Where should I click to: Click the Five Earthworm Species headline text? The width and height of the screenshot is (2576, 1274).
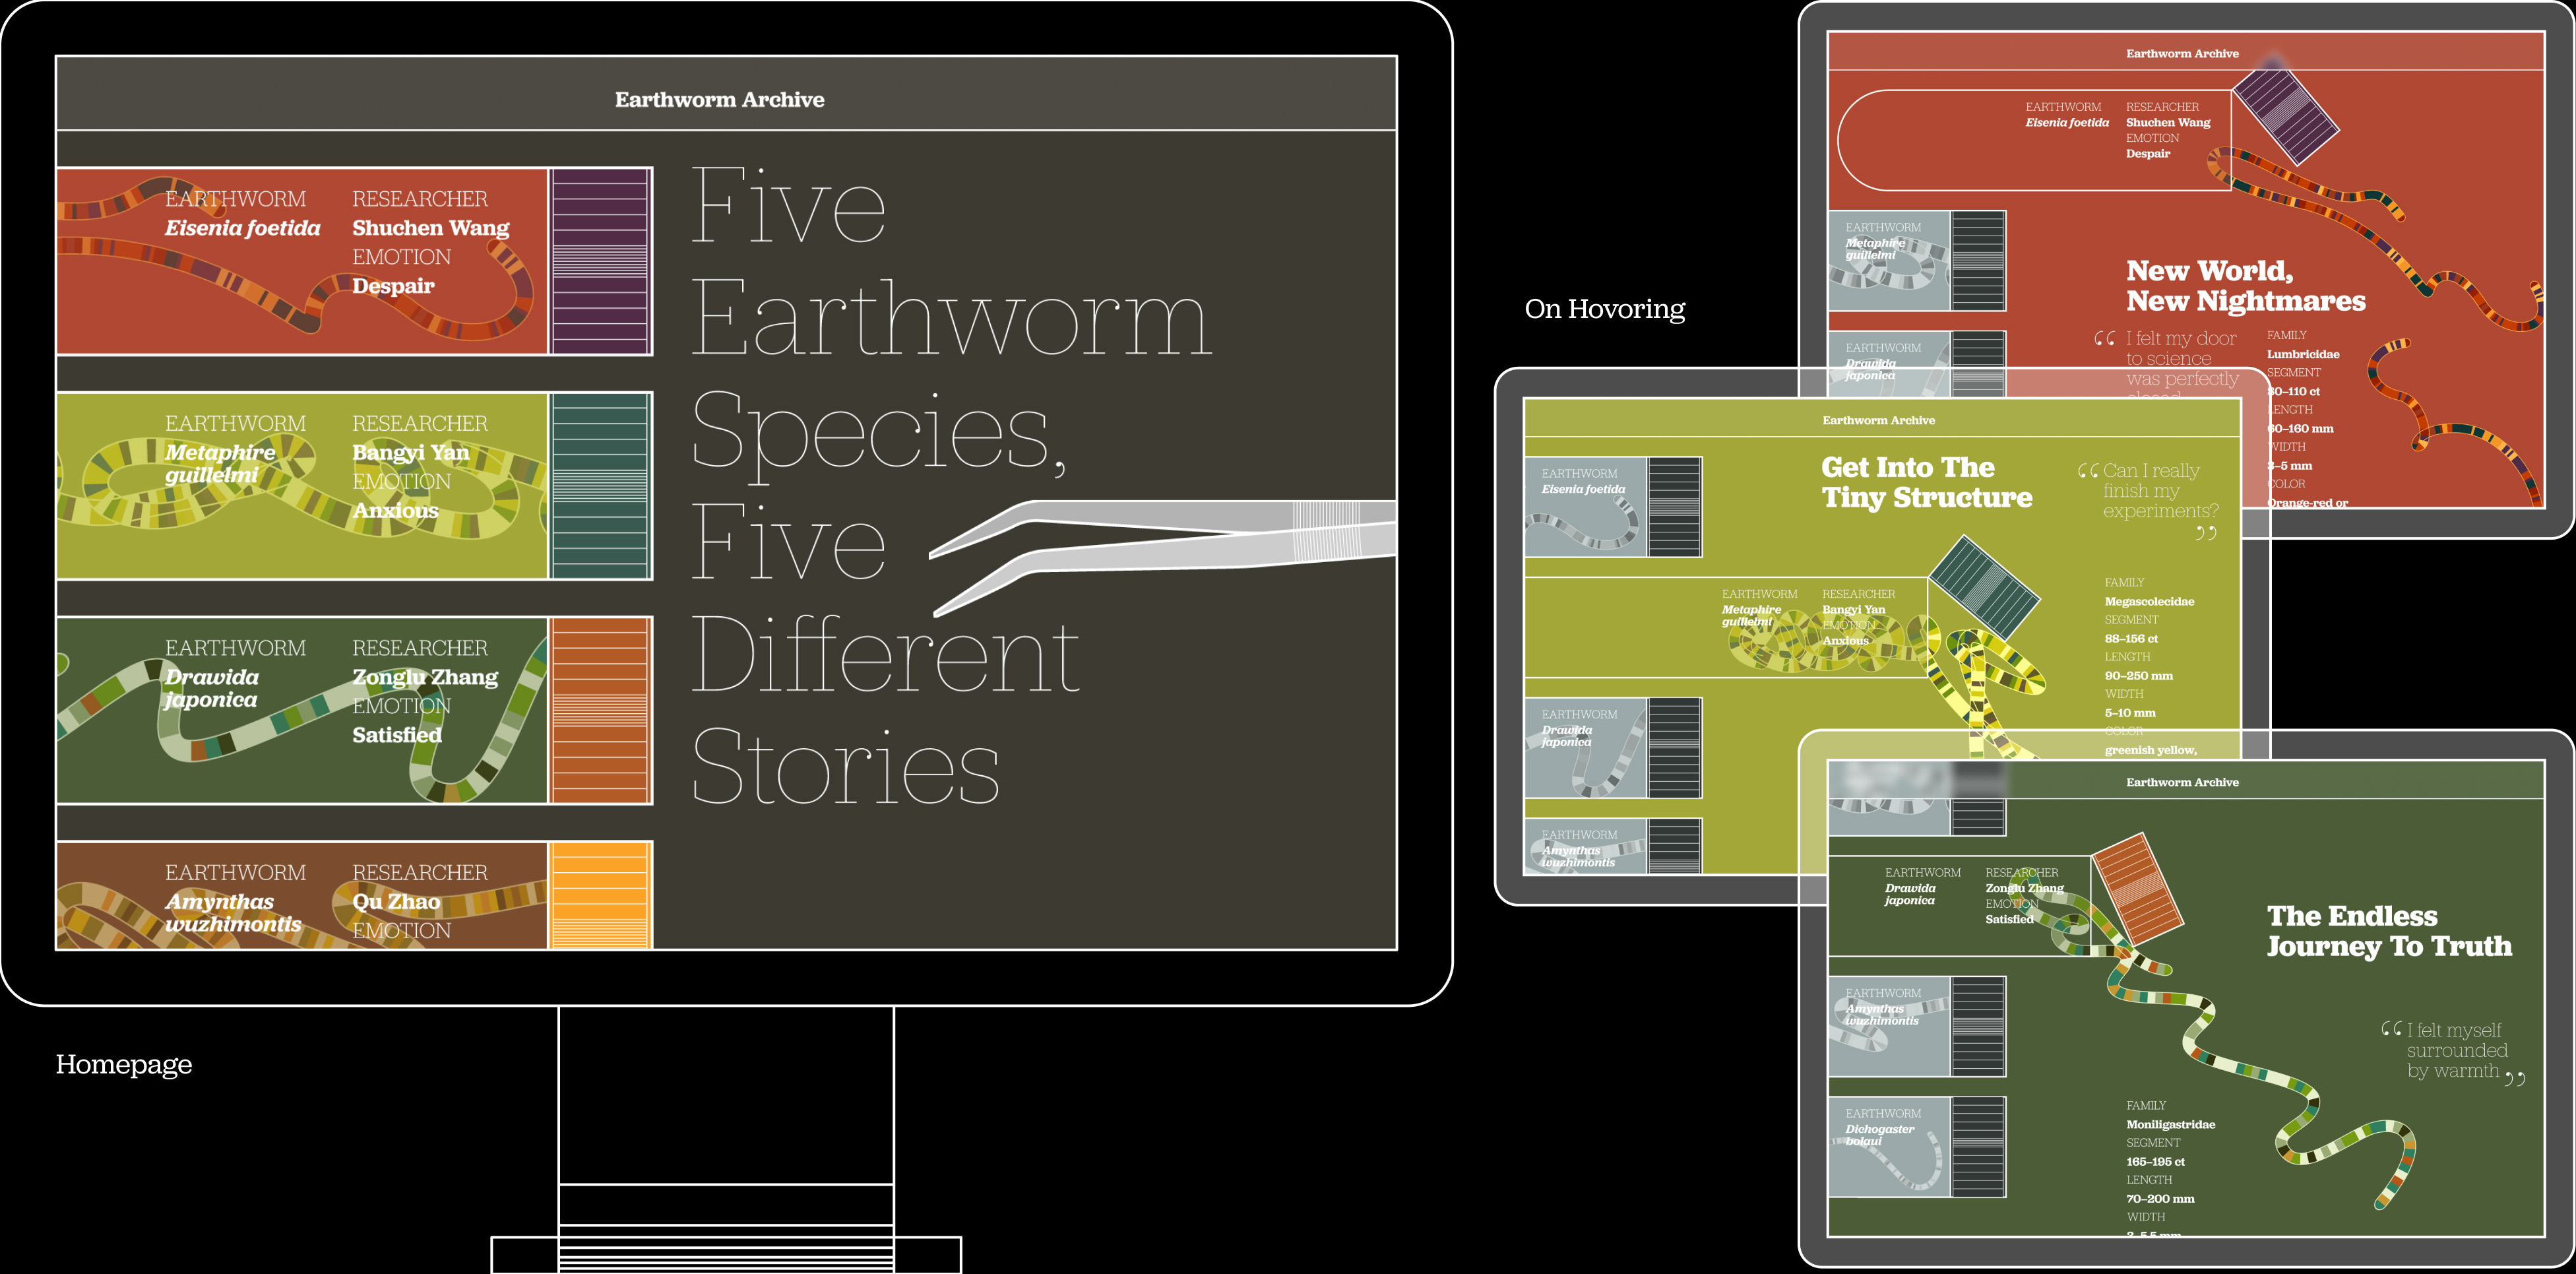point(950,485)
